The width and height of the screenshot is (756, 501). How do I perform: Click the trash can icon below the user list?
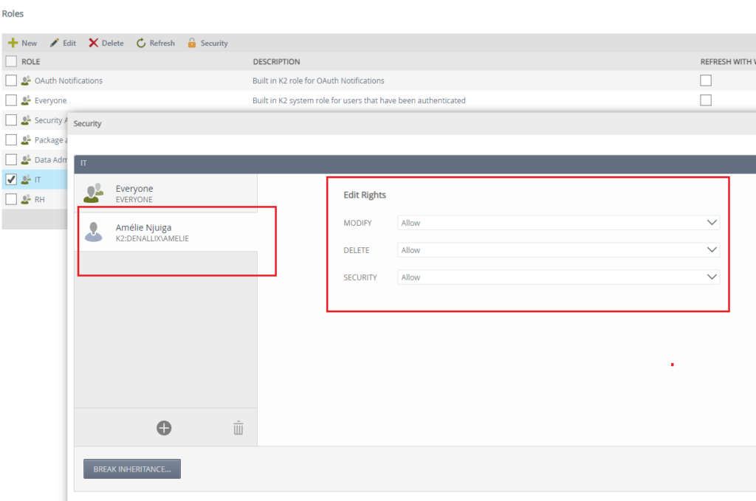tap(238, 428)
